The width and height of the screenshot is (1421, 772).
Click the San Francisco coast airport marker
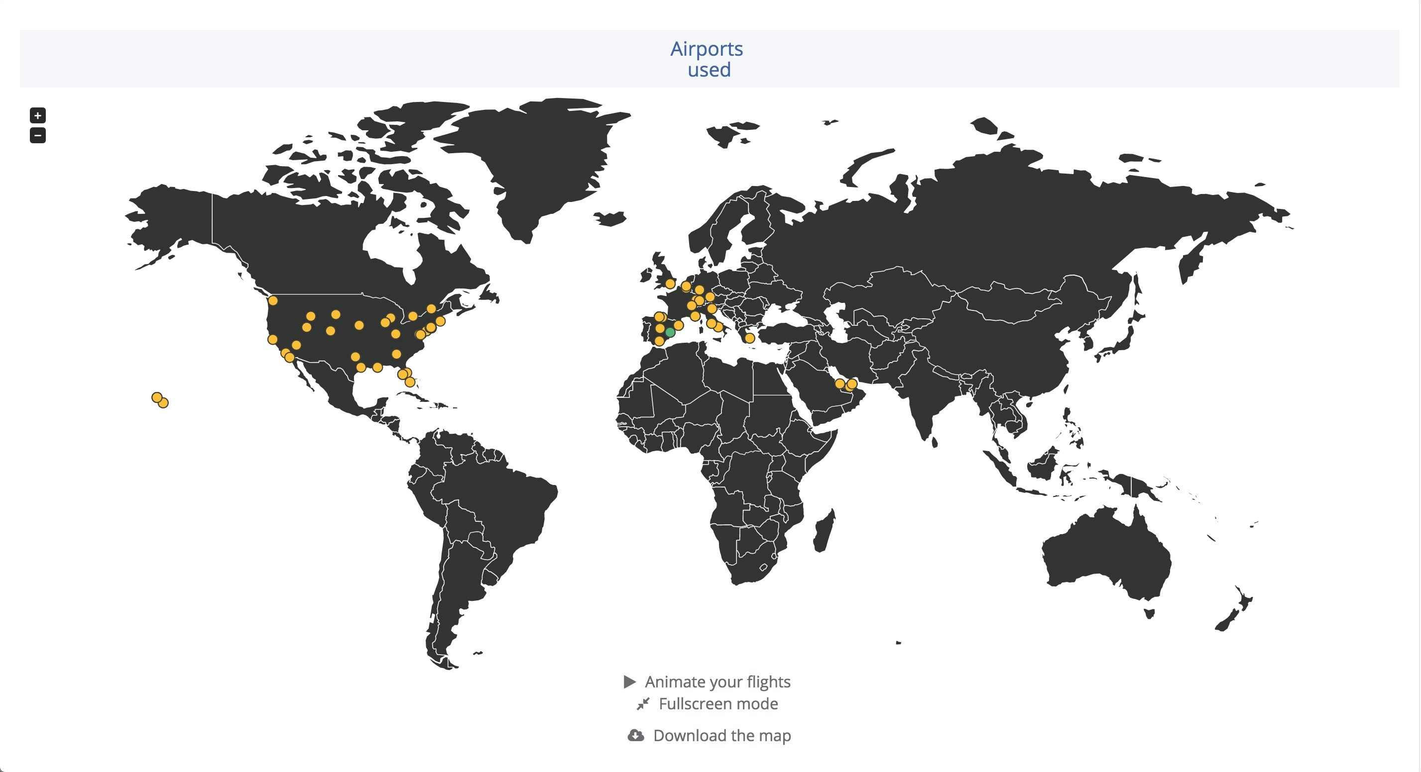(x=272, y=339)
